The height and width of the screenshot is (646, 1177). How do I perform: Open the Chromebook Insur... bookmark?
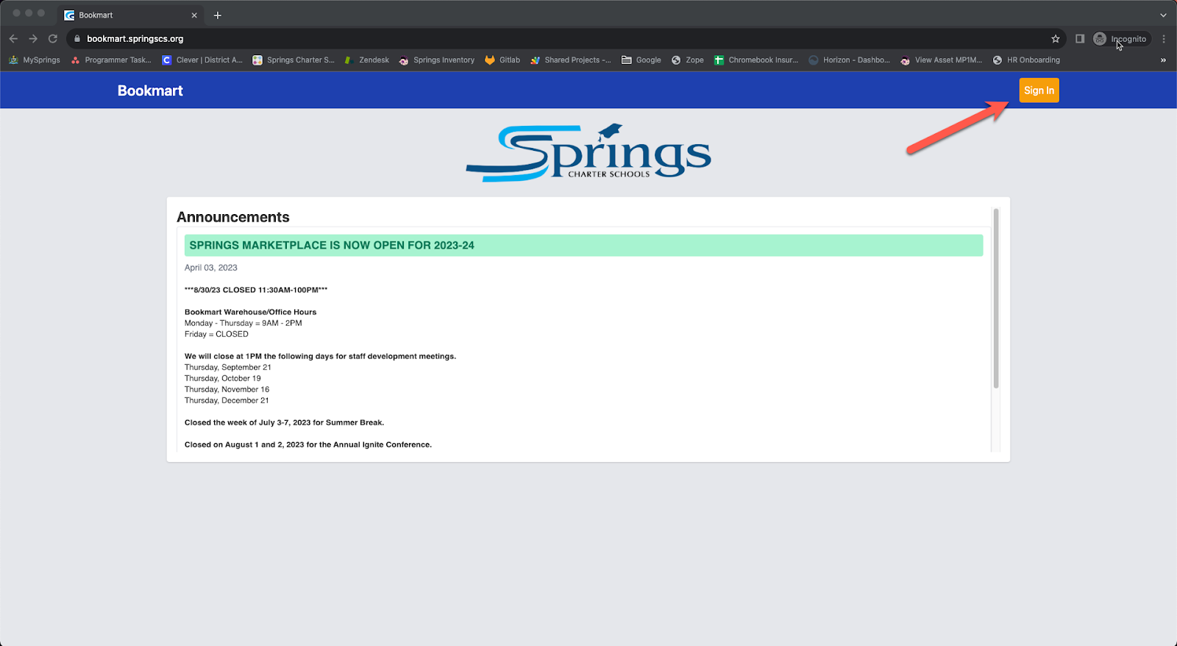pos(756,60)
